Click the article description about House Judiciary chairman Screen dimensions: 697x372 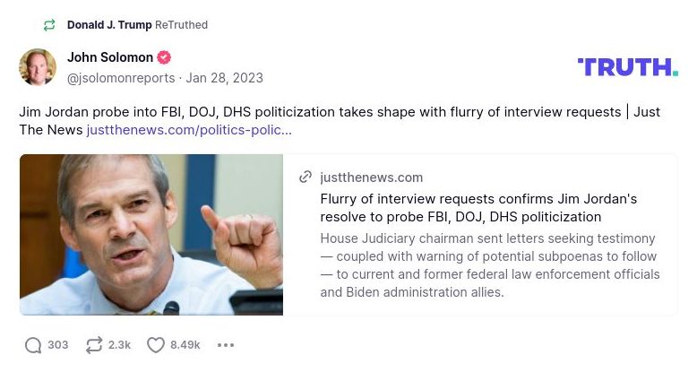tap(489, 265)
